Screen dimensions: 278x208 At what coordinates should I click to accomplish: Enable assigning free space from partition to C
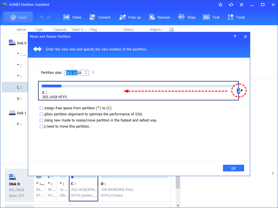[x=41, y=108]
